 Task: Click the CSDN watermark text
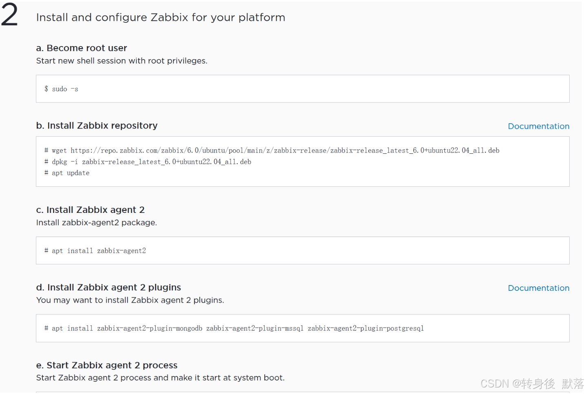pos(532,384)
